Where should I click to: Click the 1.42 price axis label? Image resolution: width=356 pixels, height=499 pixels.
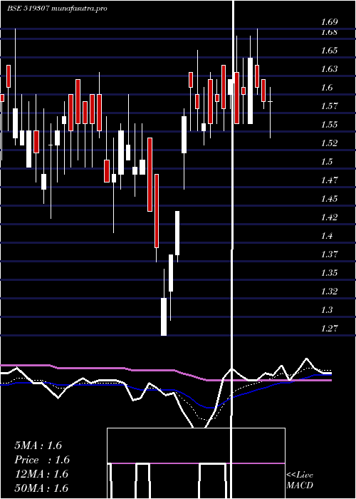tap(329, 217)
